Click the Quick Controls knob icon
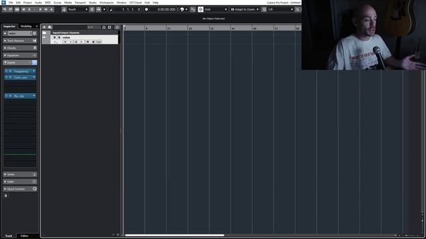Viewport: 426px width, 239px height. (x=35, y=189)
